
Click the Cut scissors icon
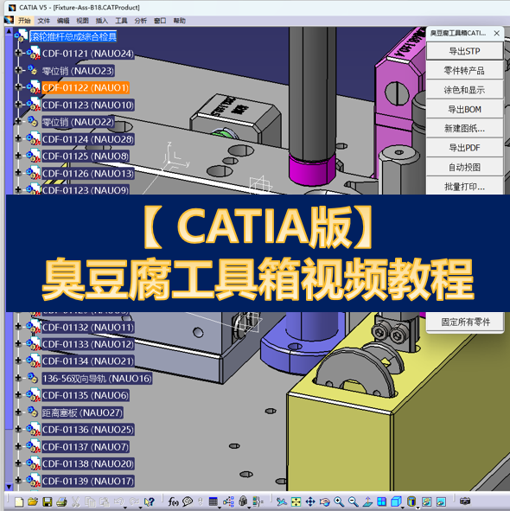75,501
